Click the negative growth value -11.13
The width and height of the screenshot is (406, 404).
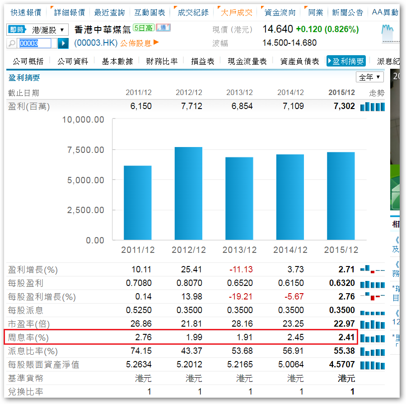tap(241, 270)
